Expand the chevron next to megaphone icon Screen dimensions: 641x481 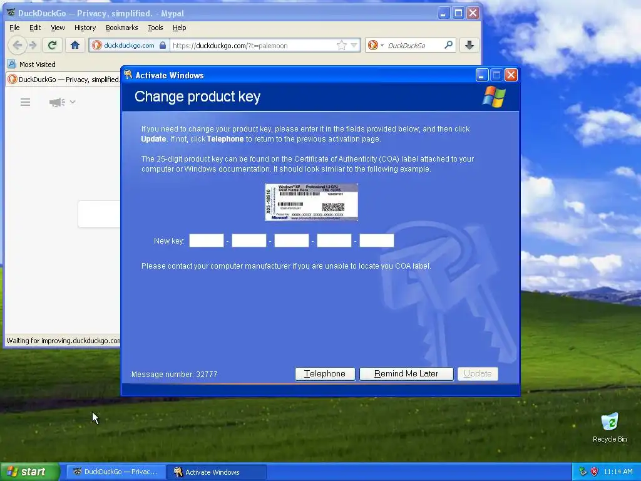[x=73, y=101]
